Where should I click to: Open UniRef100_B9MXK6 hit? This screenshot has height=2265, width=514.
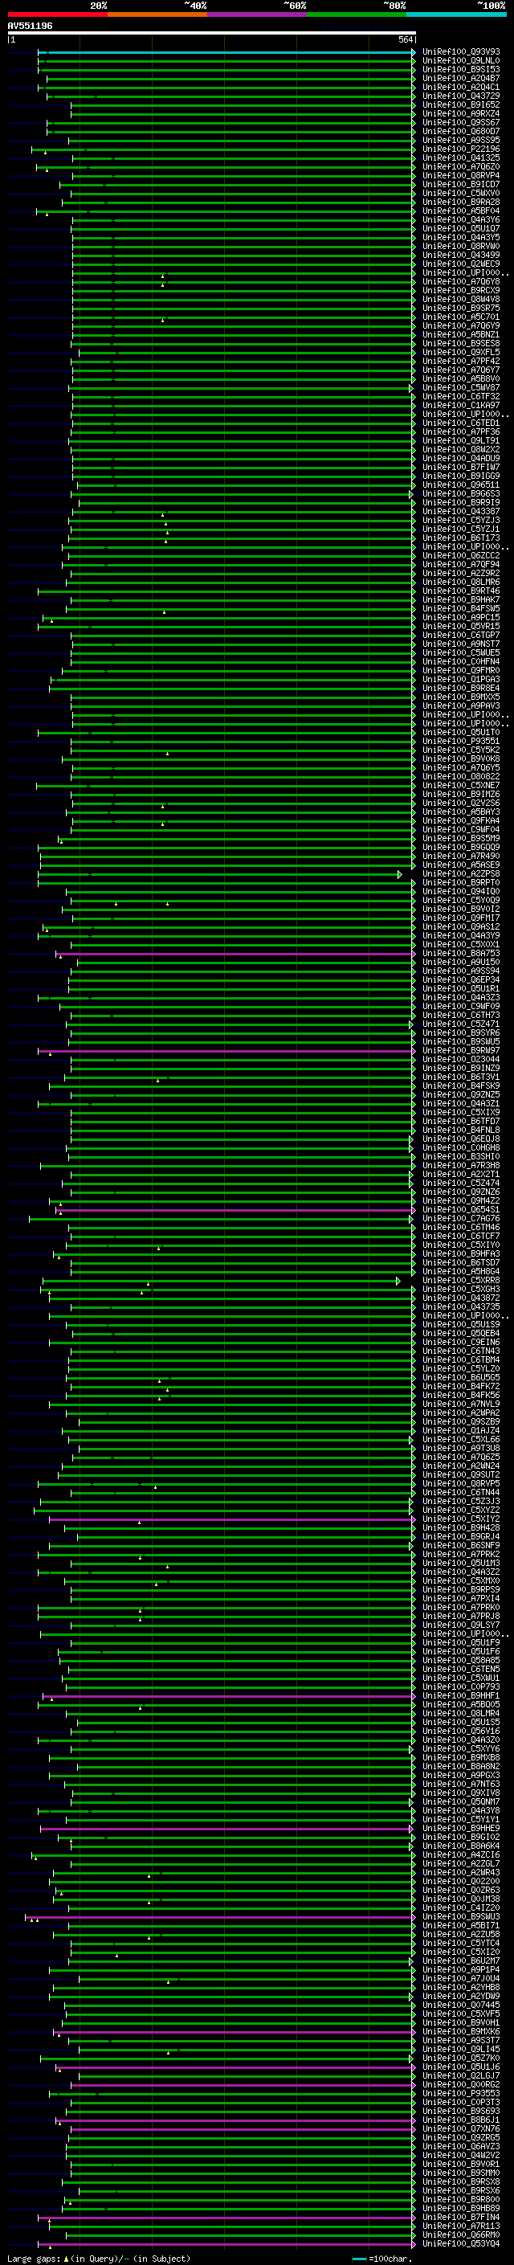[x=461, y=2031]
